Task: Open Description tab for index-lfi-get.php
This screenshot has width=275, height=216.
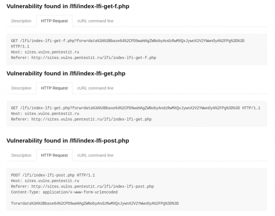Action: click(21, 88)
